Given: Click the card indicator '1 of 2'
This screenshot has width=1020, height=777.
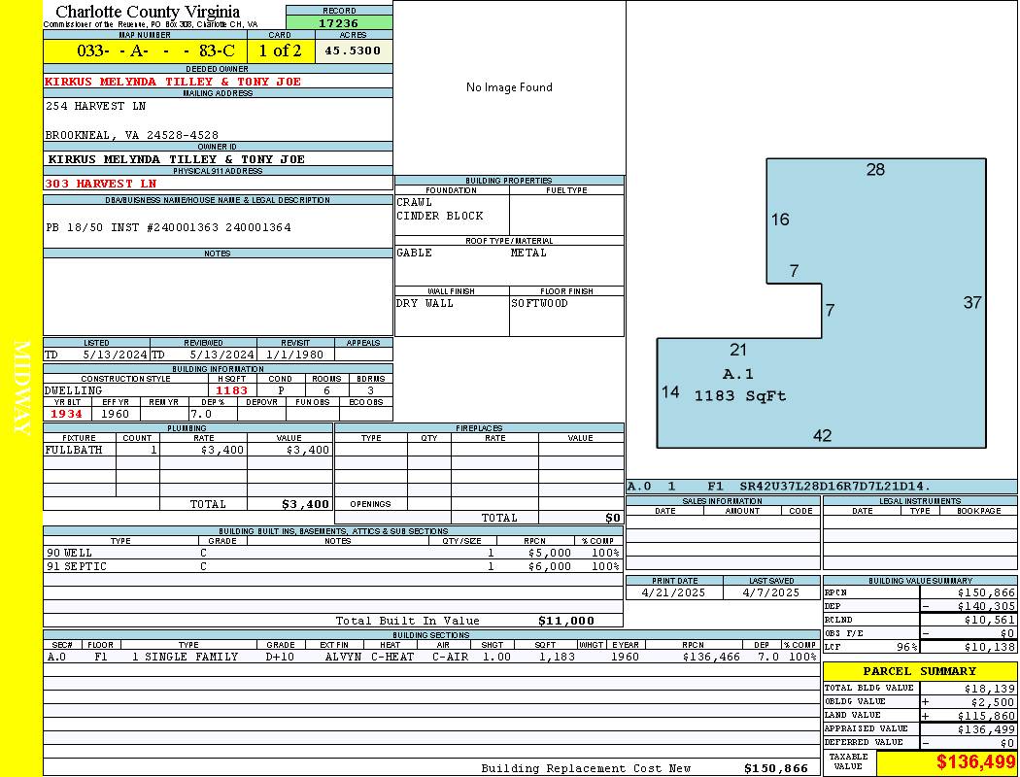Looking at the screenshot, I should coord(281,51).
